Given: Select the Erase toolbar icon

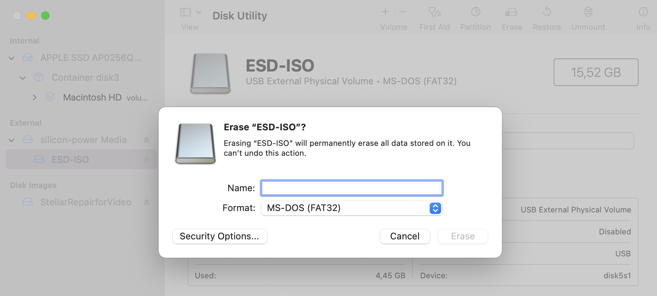Looking at the screenshot, I should [511, 12].
